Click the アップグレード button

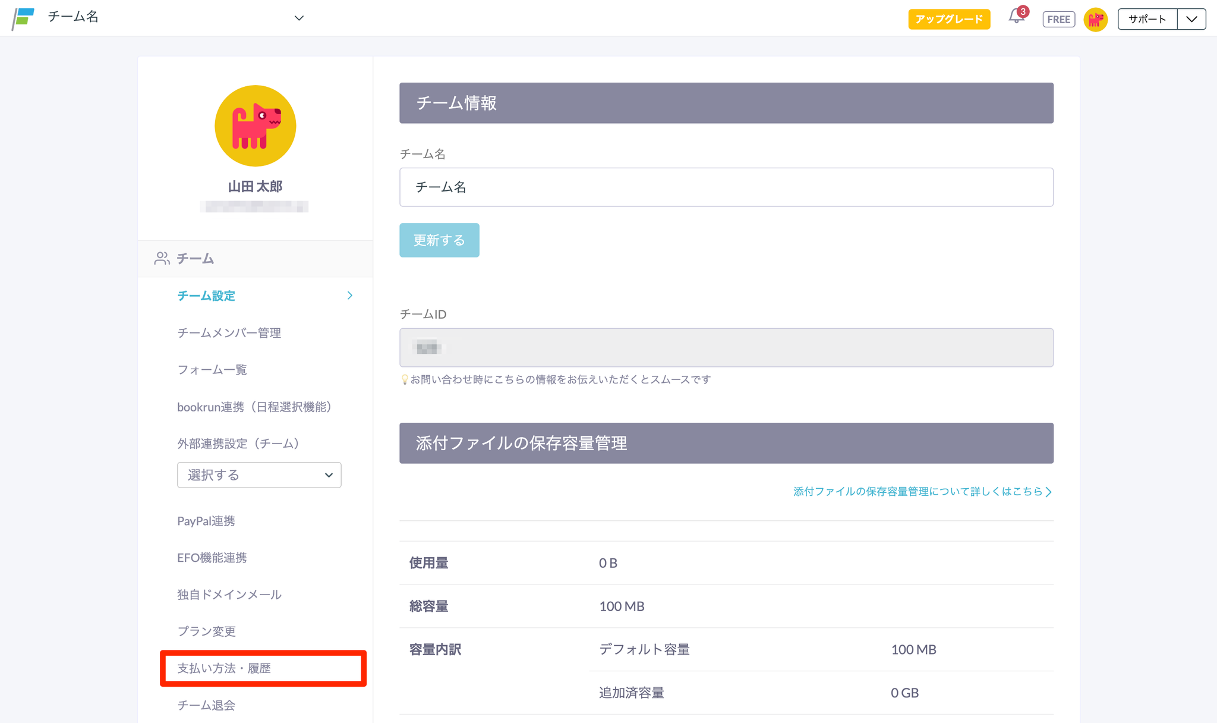pyautogui.click(x=949, y=19)
